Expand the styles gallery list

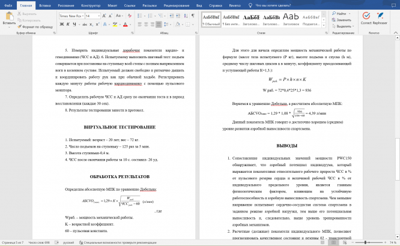pos(324,25)
